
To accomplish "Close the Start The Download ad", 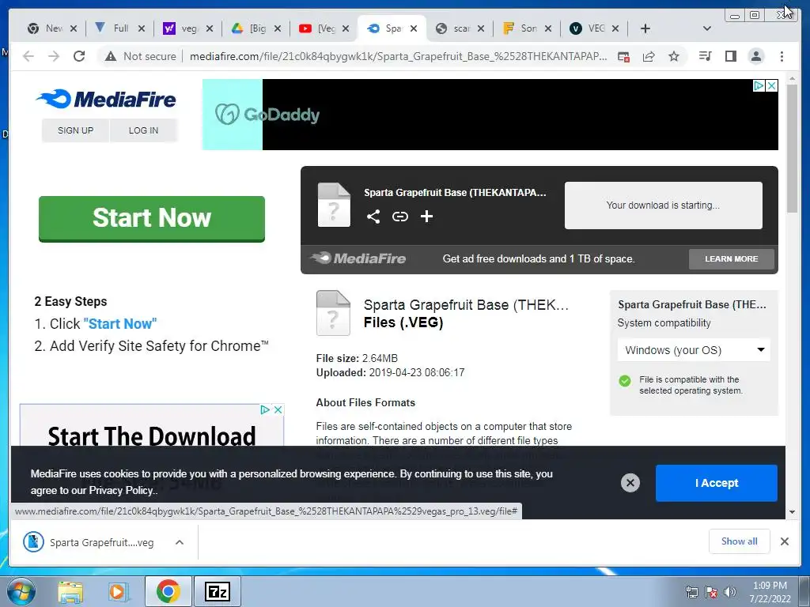I will (x=278, y=410).
